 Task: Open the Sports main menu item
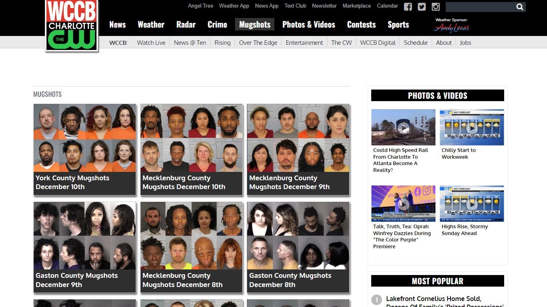(x=398, y=24)
